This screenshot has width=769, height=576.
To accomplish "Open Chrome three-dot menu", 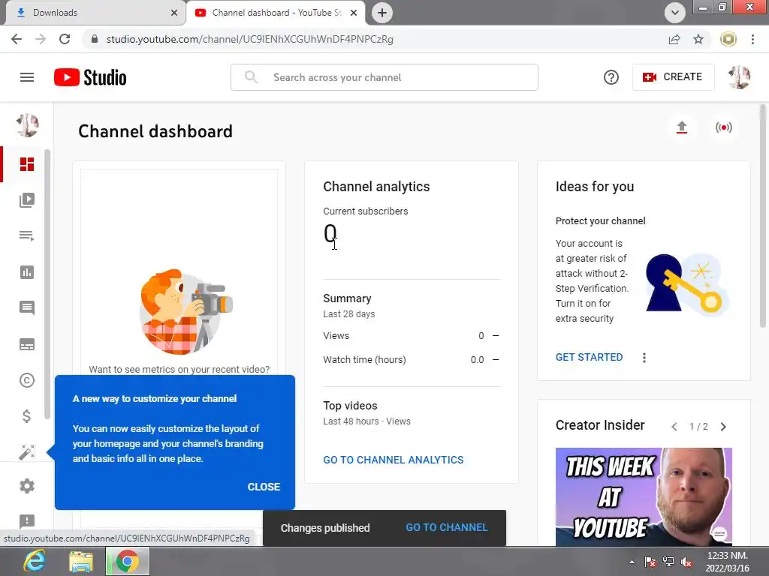I will click(752, 39).
